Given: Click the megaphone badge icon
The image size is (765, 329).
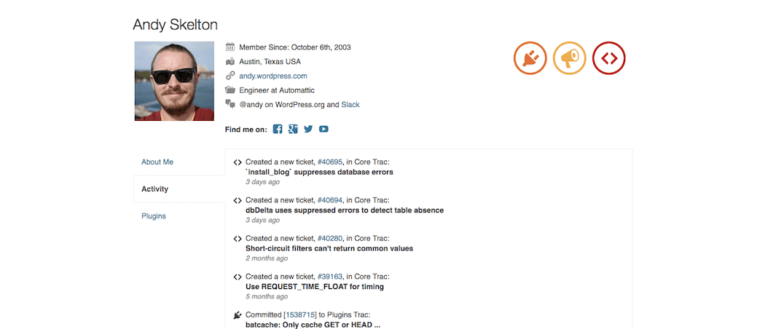Looking at the screenshot, I should click(569, 58).
